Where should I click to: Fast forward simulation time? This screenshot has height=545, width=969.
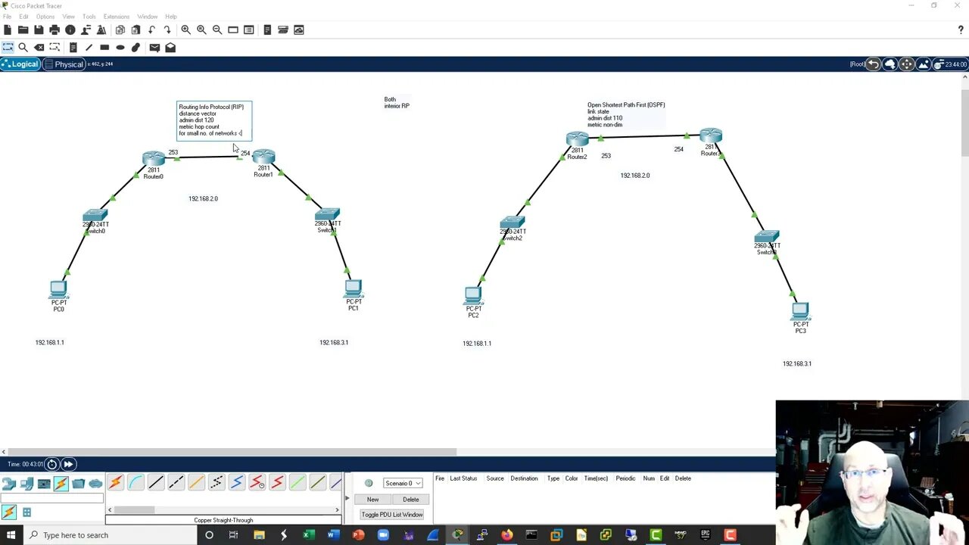coord(68,464)
